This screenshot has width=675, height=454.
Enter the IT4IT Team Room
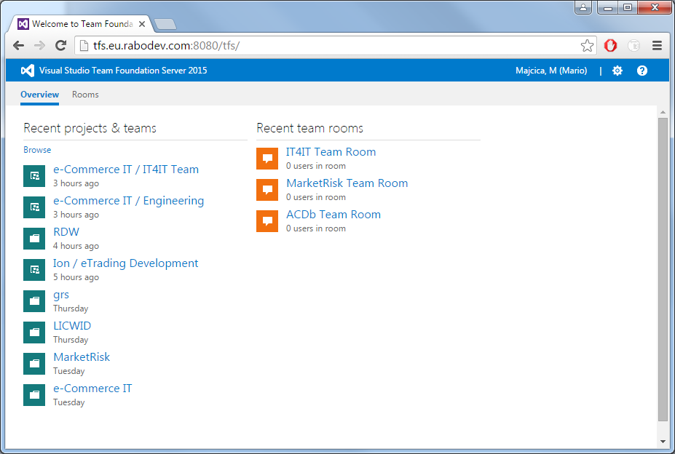[x=331, y=152]
